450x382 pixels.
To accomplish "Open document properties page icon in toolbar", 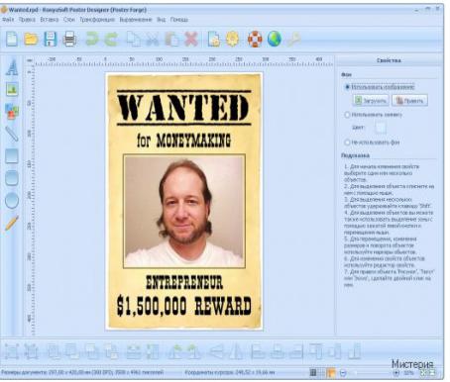I will click(x=213, y=39).
